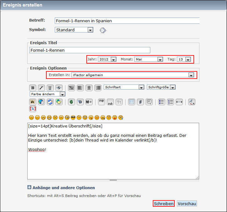Open the 'Farbe ändern' color dropdown
The image size is (227, 212).
pos(48,94)
